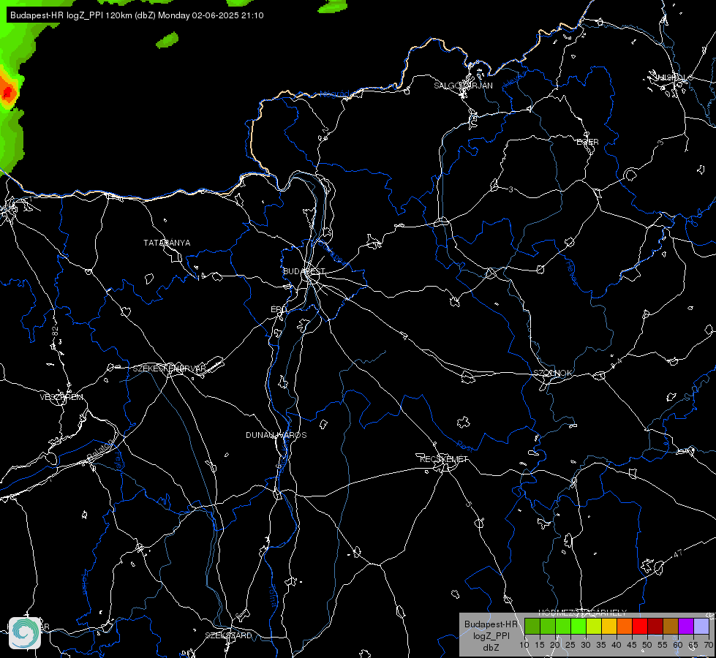The width and height of the screenshot is (716, 658).
Task: Choose the dark red 50–55 dBZ swatch
Action: click(x=655, y=626)
